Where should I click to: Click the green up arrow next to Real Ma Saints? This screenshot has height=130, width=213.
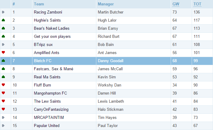coord(3,77)
